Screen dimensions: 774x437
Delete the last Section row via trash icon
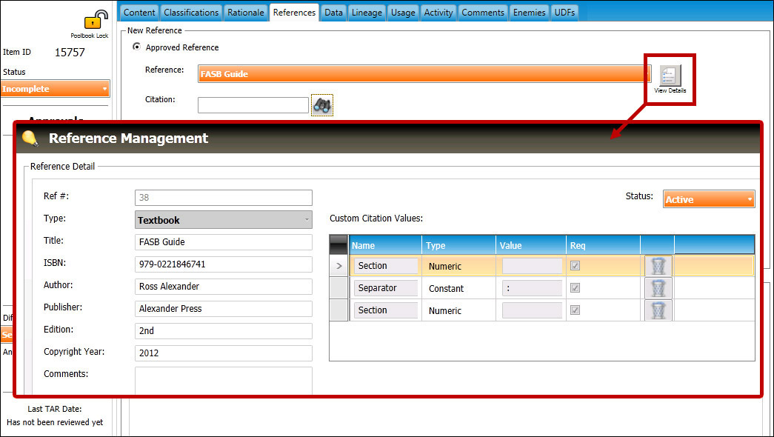[x=658, y=310]
